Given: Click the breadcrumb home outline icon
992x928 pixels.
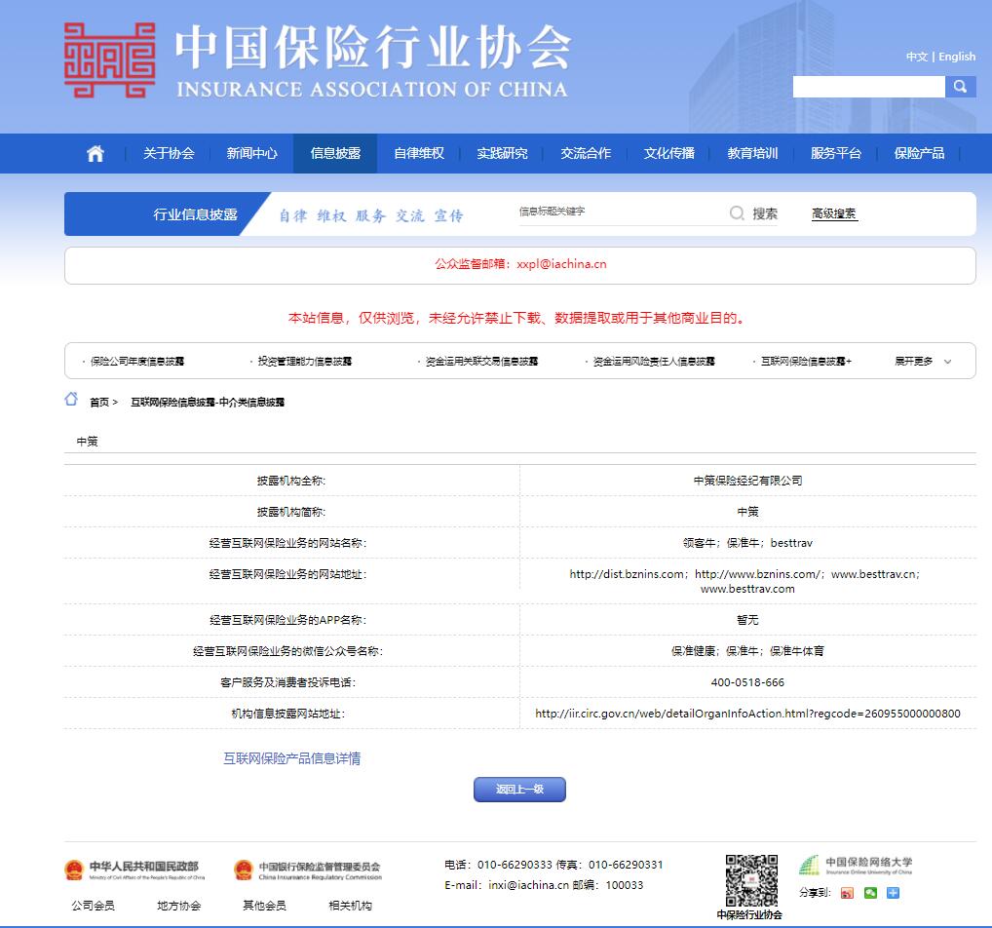Looking at the screenshot, I should pos(71,399).
